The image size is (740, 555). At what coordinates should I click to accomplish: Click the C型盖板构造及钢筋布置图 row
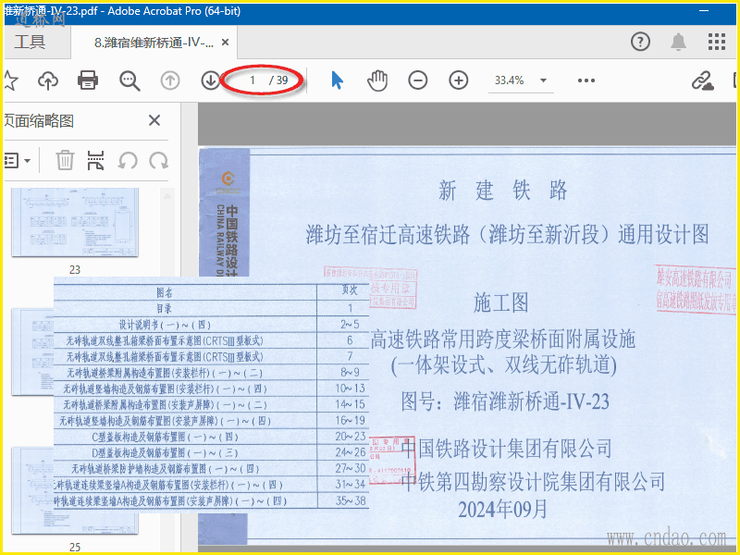211,437
